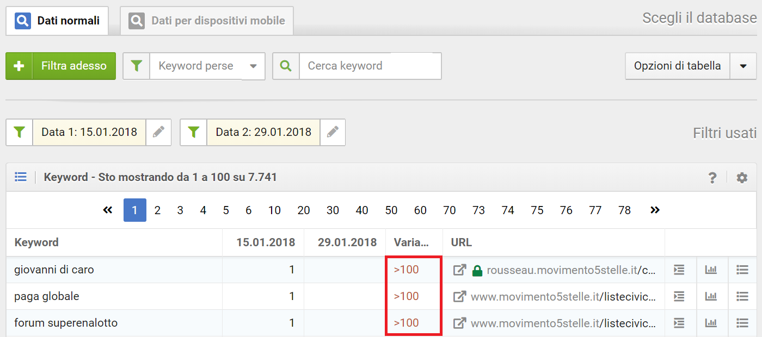Edit the Data 2 date filter

(333, 132)
